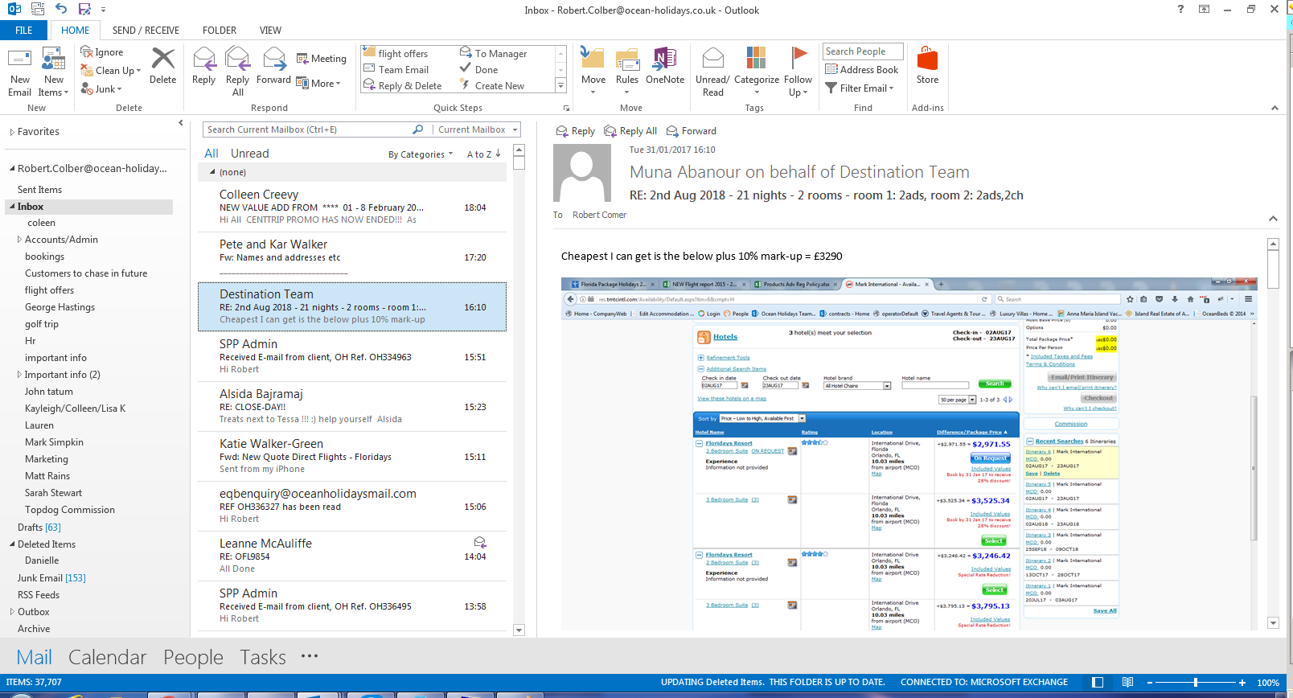This screenshot has height=698, width=1293.
Task: Open the Move to folder menu
Action: point(593,72)
